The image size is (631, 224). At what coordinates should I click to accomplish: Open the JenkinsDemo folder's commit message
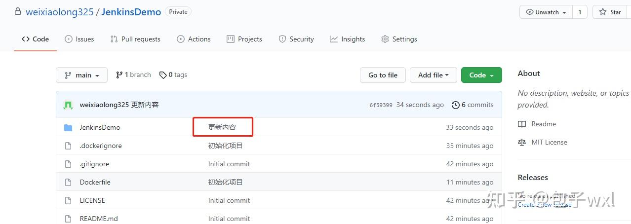[x=222, y=127]
